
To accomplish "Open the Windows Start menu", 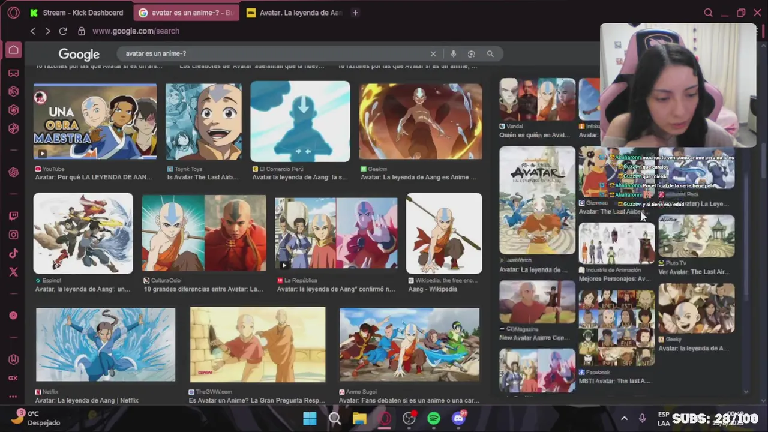I will 310,418.
